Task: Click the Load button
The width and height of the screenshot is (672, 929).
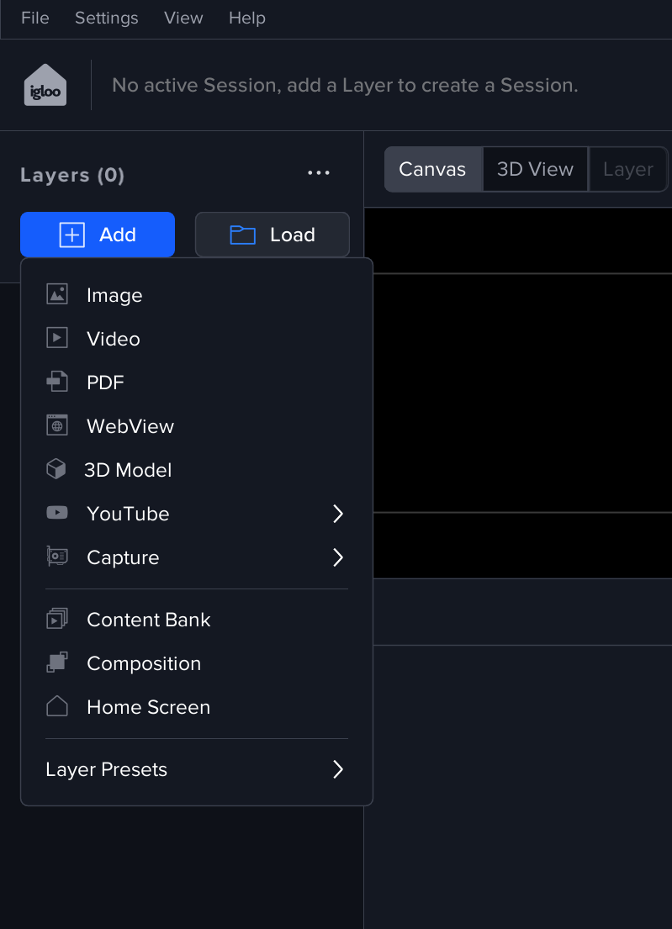Action: point(273,235)
